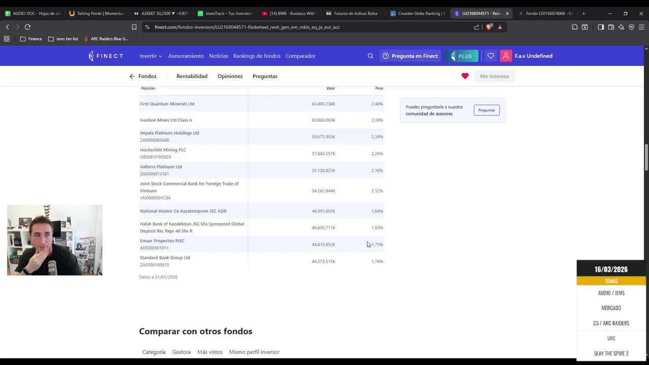Open the iems tier list bookmarks folder
The width and height of the screenshot is (649, 365).
pos(63,39)
